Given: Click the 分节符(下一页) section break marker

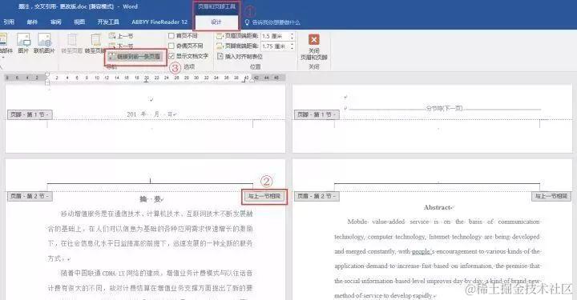Looking at the screenshot, I should coord(444,108).
